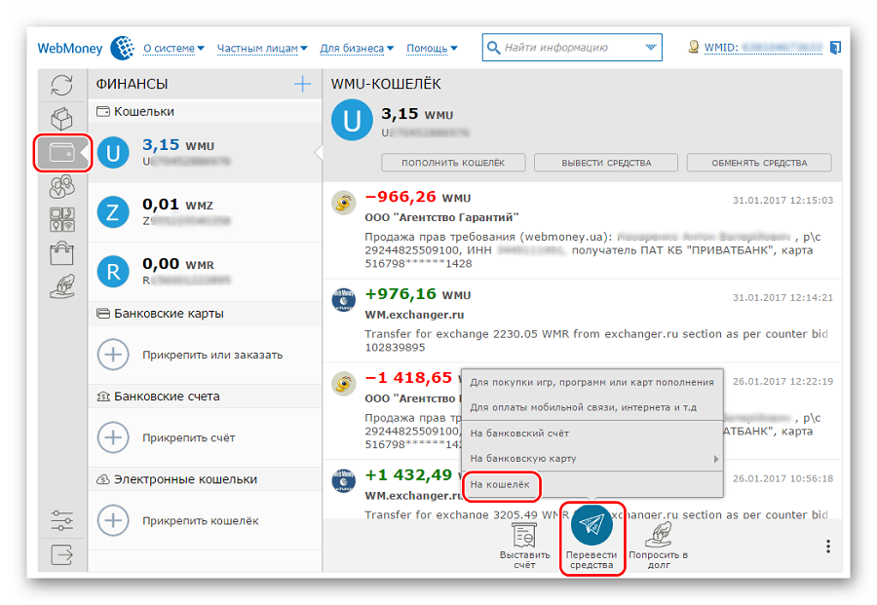Click the Прикрепить или заказать label
This screenshot has width=877, height=605.
212,355
